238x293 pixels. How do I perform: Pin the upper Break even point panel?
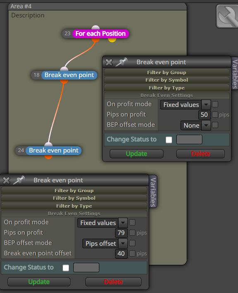click(122, 62)
